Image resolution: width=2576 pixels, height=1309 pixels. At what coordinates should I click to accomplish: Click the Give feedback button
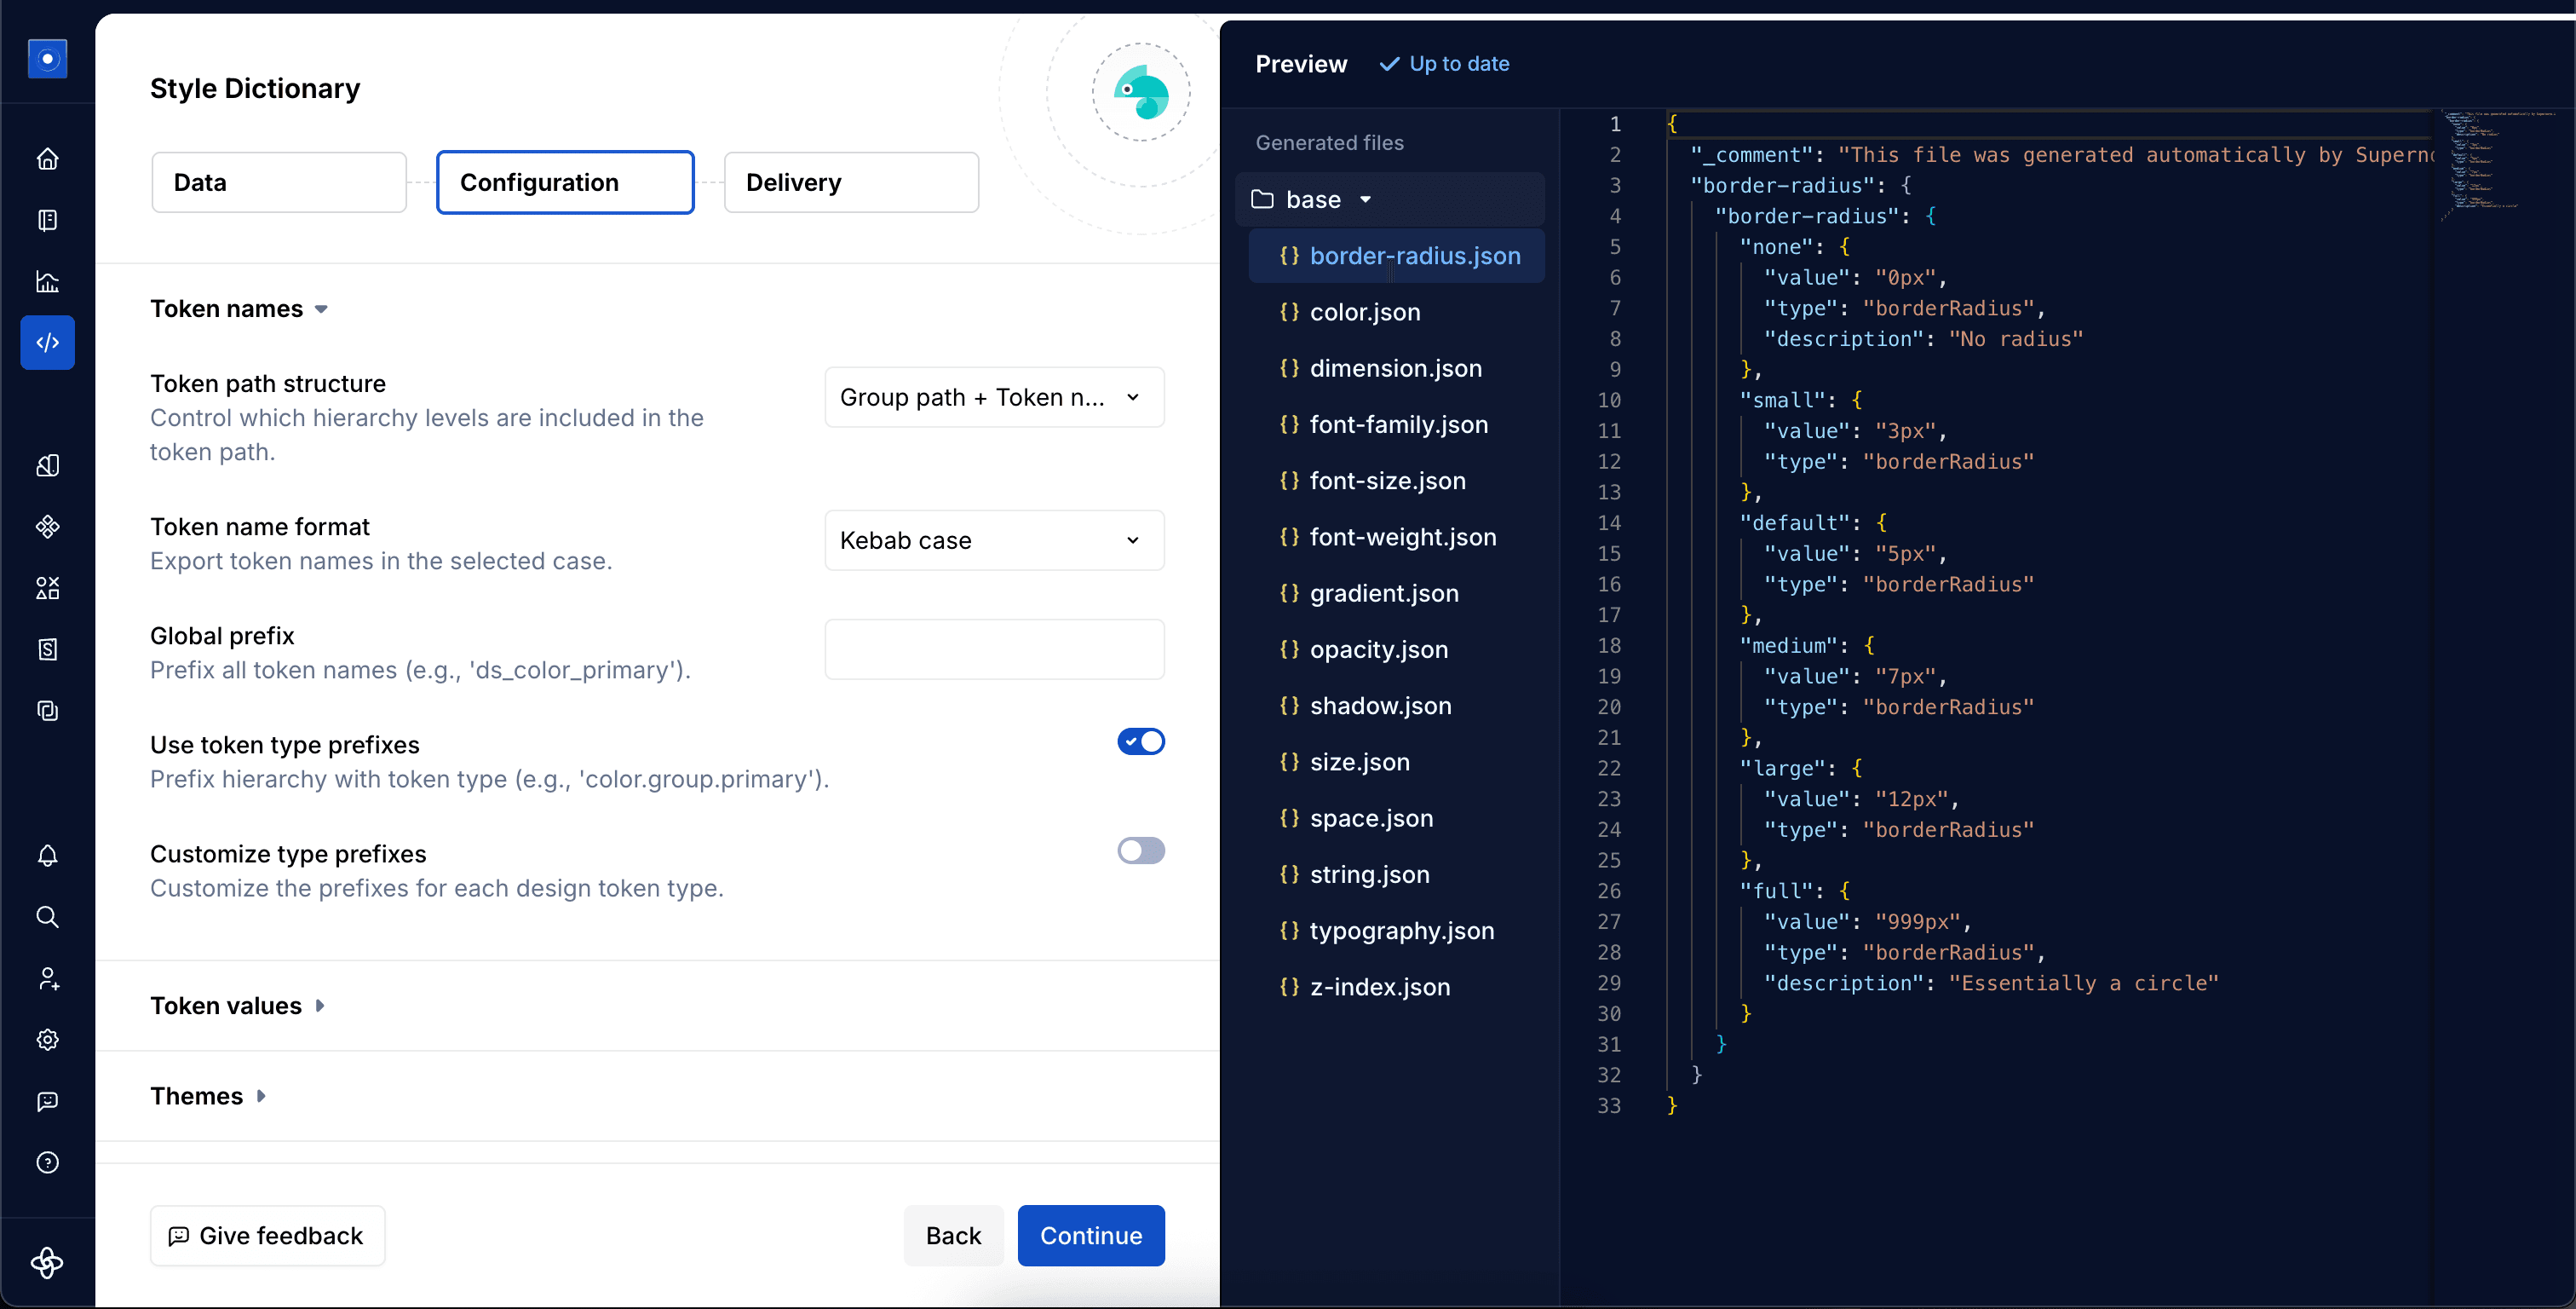pyautogui.click(x=267, y=1236)
